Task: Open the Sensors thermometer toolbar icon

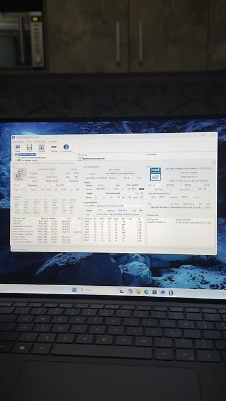Action: [x=42, y=147]
